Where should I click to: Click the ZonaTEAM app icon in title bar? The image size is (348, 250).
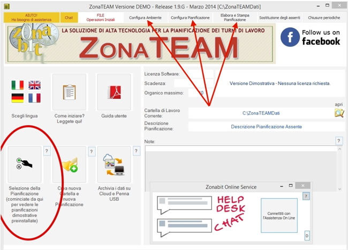tap(7, 6)
